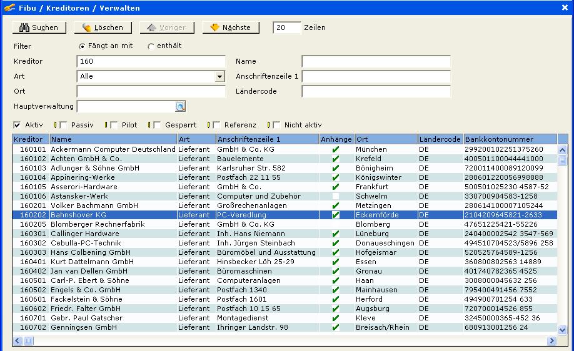Click 'Computer und Zubehör' address cell
This screenshot has height=351, width=574.
(x=259, y=196)
